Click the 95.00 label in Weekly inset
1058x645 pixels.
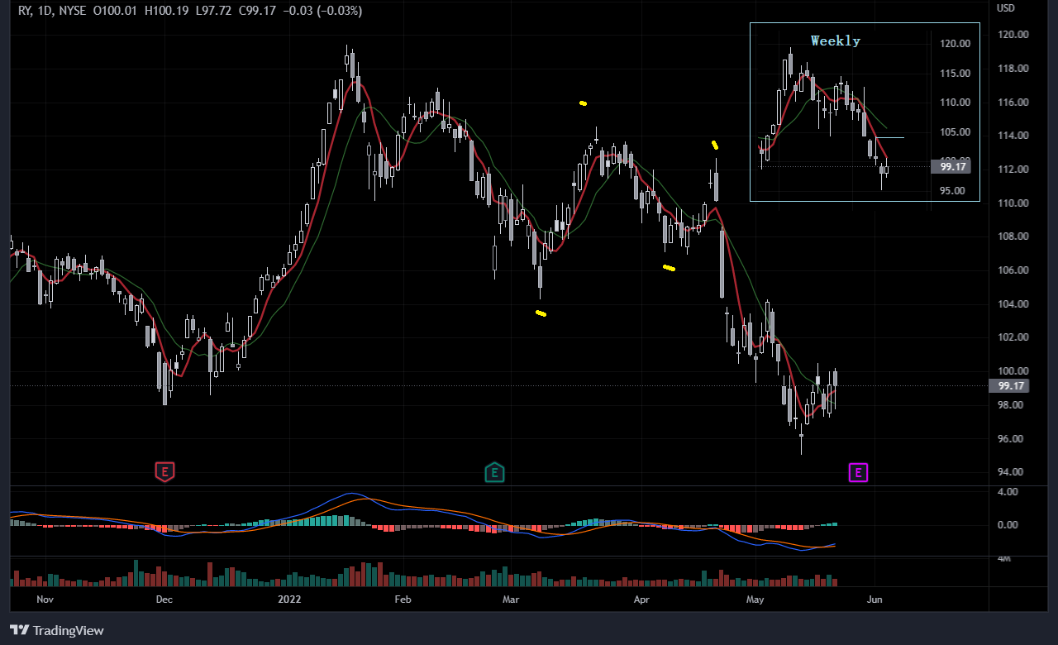click(x=954, y=191)
